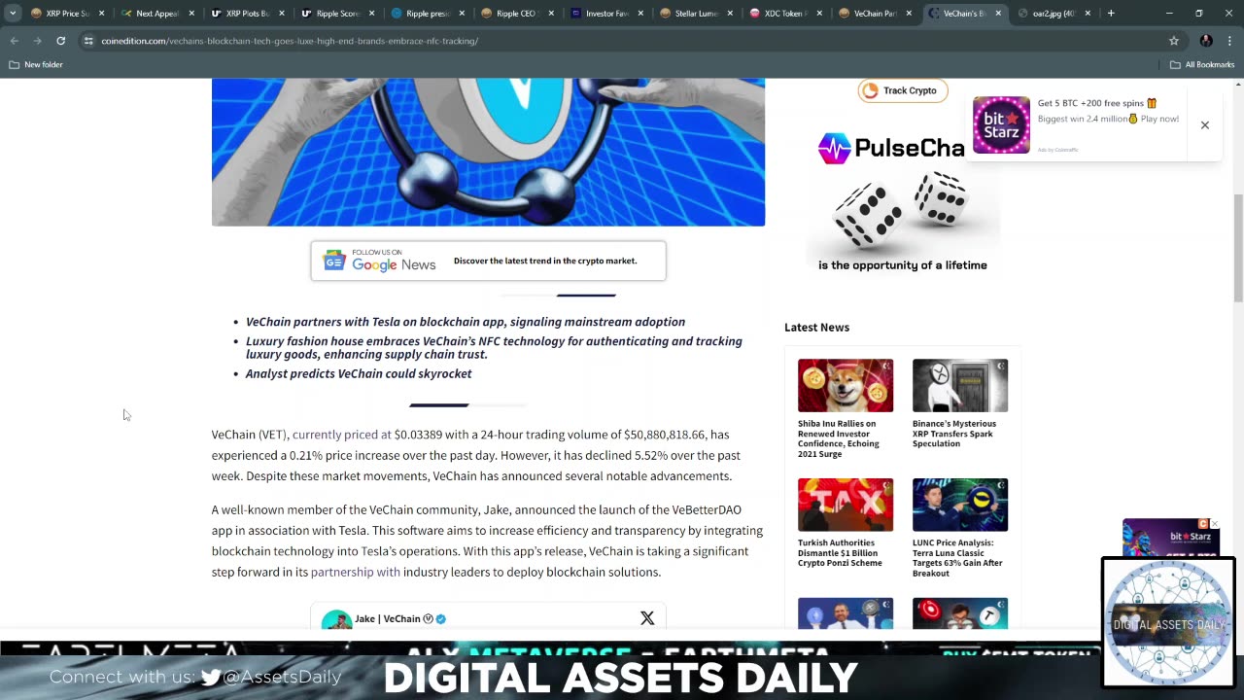Viewport: 1244px width, 700px height.
Task: Open Turkish Authorities Ponzi Scheme thumbnail
Action: 846,505
